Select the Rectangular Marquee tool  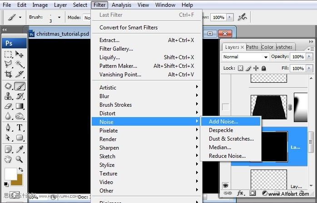8,54
